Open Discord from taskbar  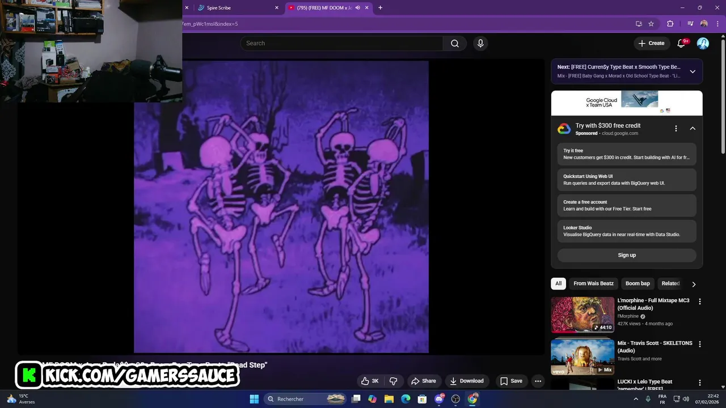pyautogui.click(x=439, y=399)
